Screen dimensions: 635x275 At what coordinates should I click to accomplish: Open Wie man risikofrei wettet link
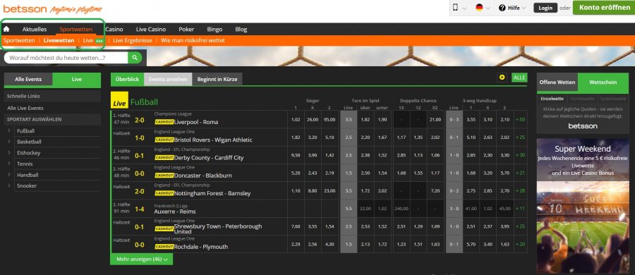point(193,40)
